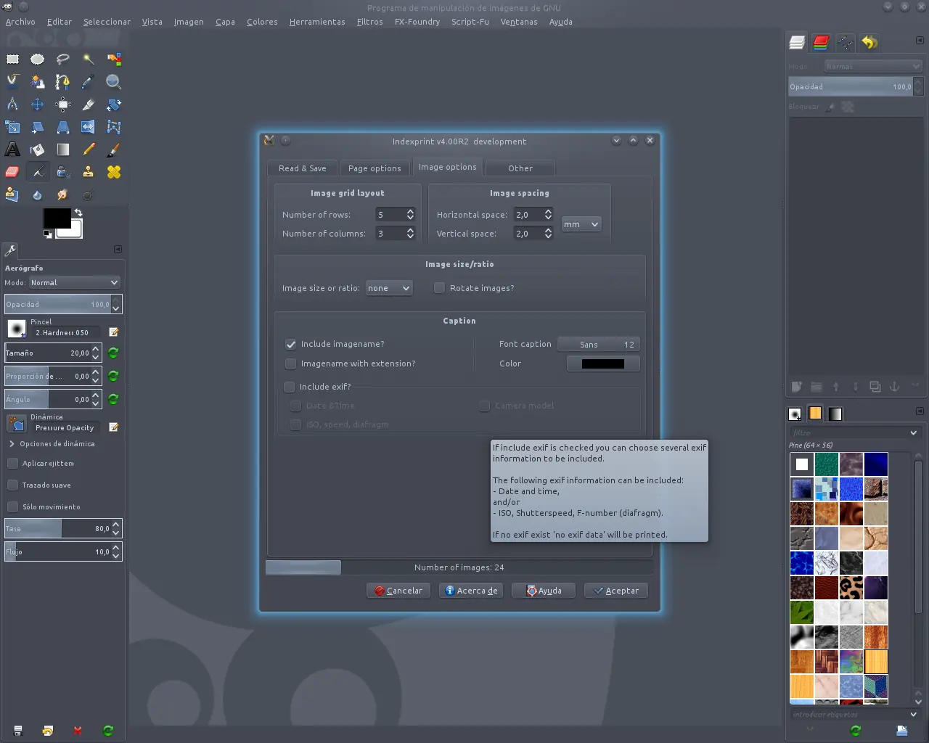The height and width of the screenshot is (743, 929).
Task: Select the Cage Transform tool
Action: click(x=114, y=127)
